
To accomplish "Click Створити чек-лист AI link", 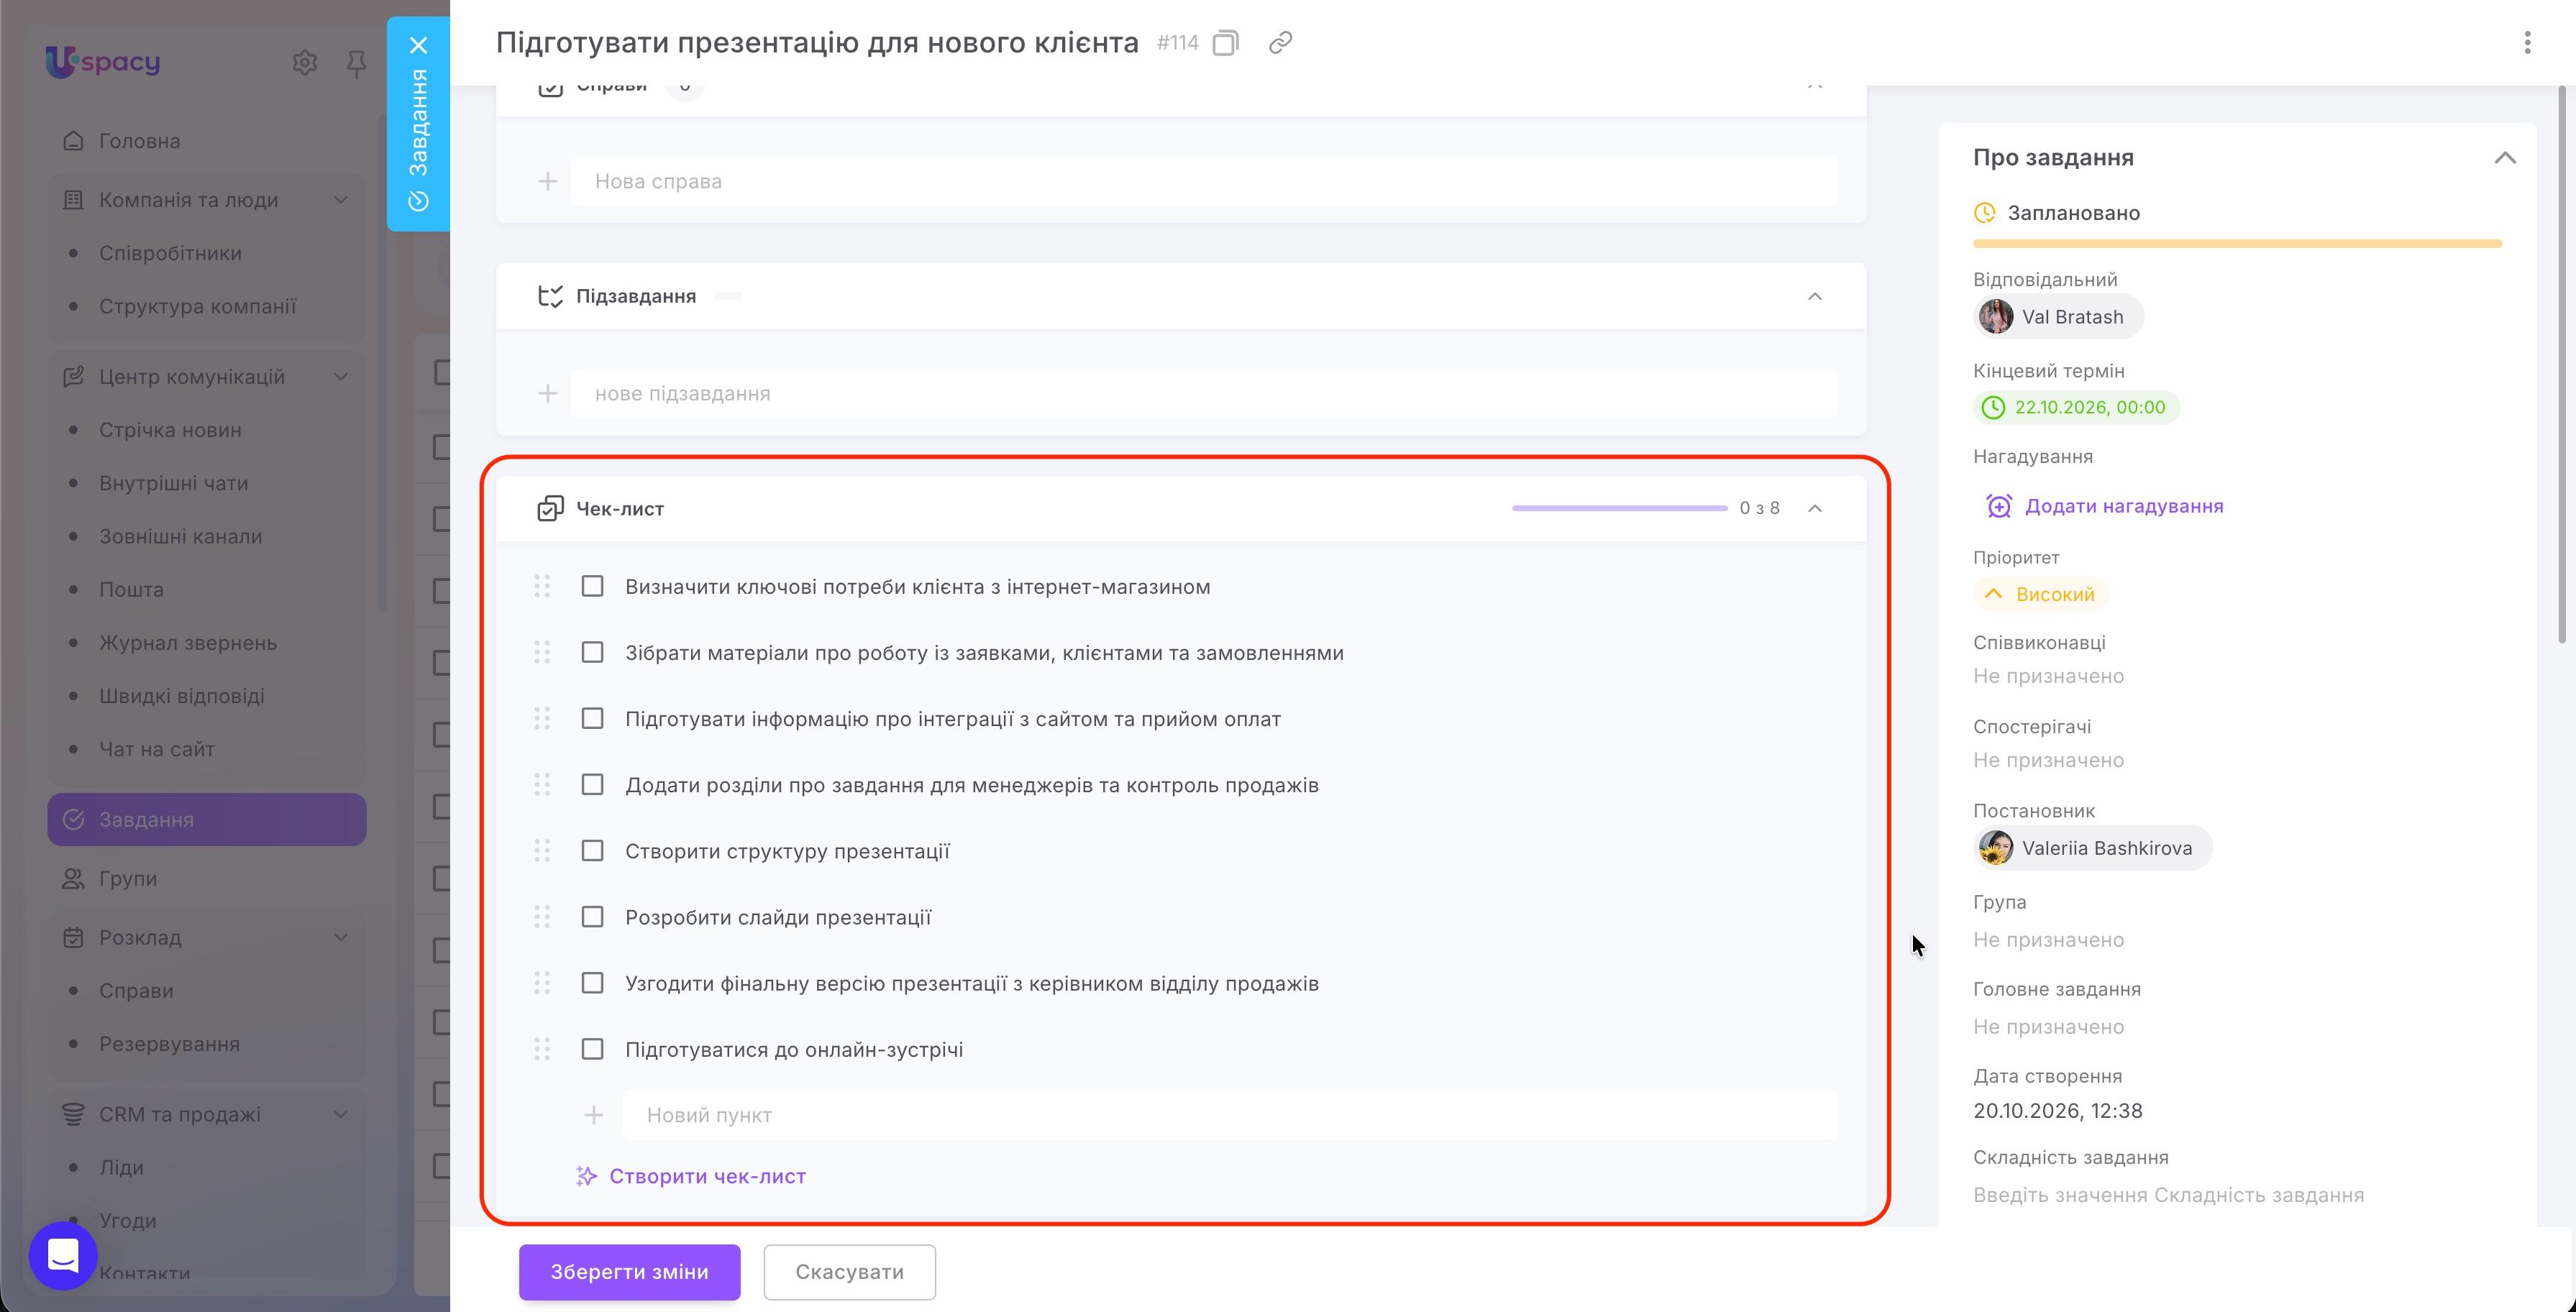I will (692, 1177).
